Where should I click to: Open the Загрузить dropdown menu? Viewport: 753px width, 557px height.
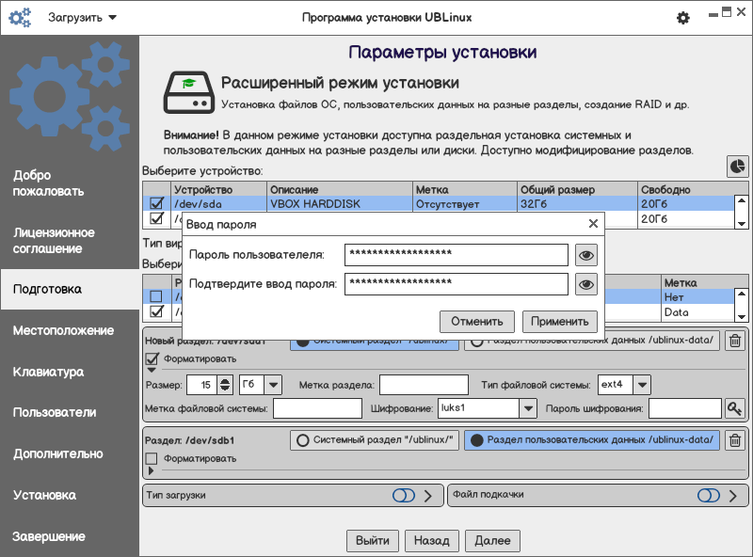(82, 18)
